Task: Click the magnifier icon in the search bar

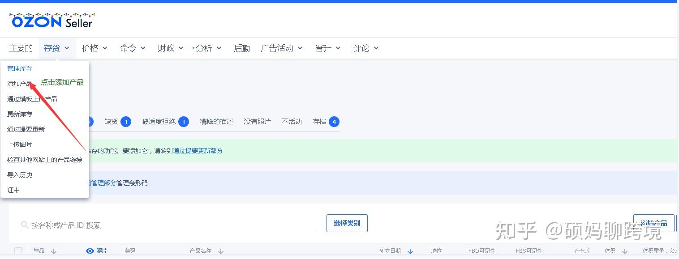Action: (25, 225)
